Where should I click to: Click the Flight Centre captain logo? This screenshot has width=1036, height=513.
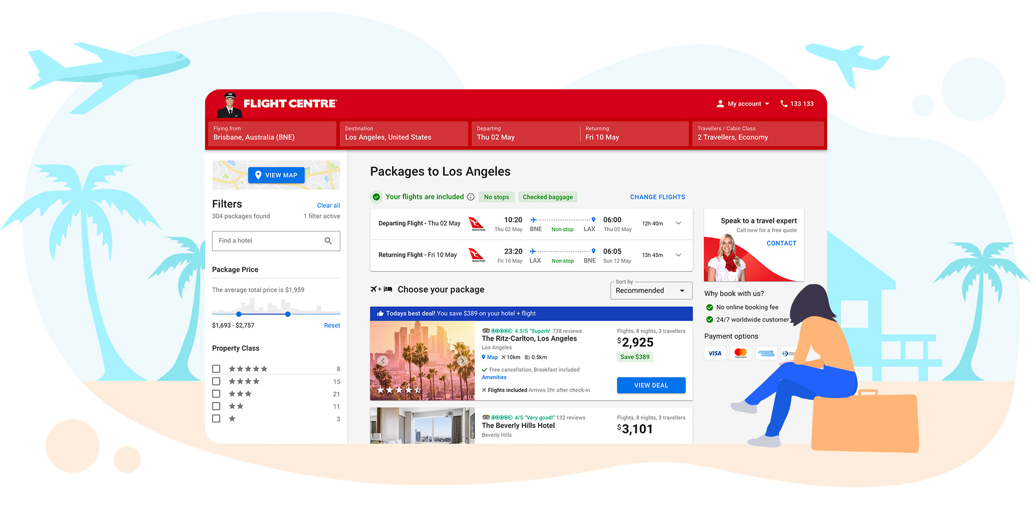[x=230, y=105]
